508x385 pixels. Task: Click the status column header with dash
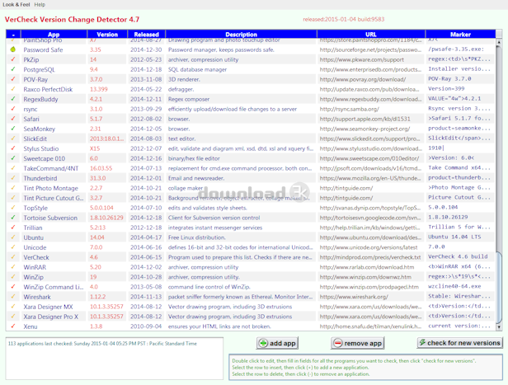click(13, 34)
